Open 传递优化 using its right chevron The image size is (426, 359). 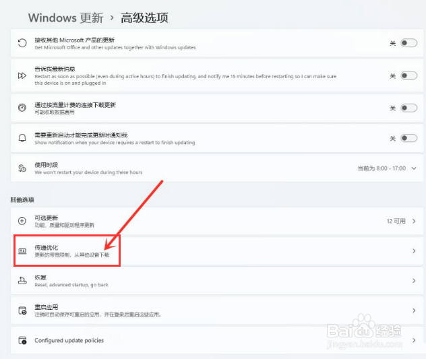coord(414,251)
